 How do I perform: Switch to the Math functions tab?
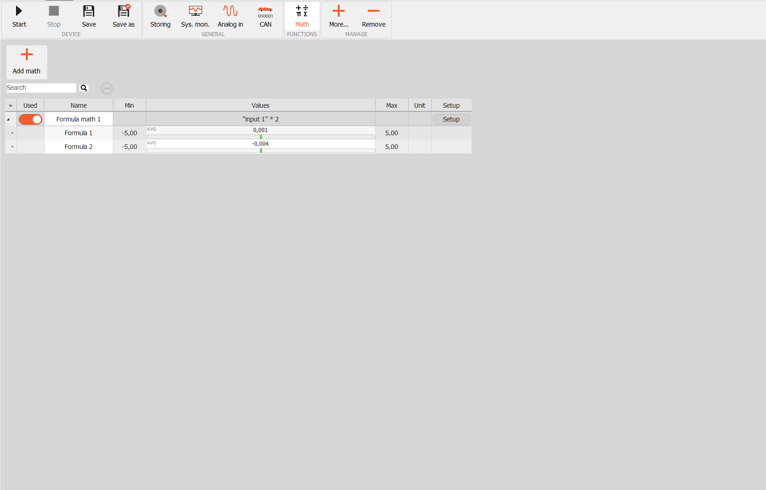302,17
